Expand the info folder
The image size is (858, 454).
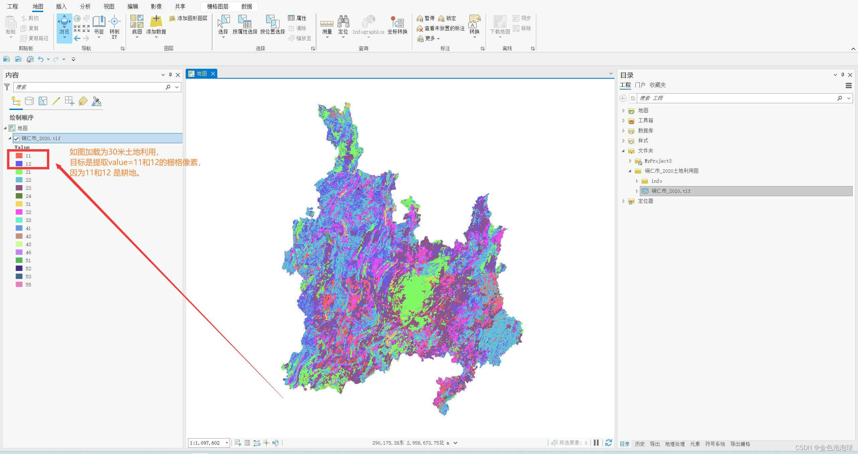click(x=637, y=181)
